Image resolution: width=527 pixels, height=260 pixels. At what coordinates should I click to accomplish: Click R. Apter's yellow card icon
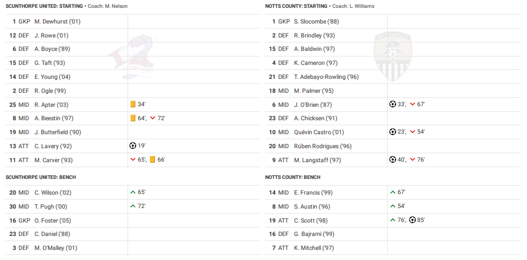(x=133, y=104)
